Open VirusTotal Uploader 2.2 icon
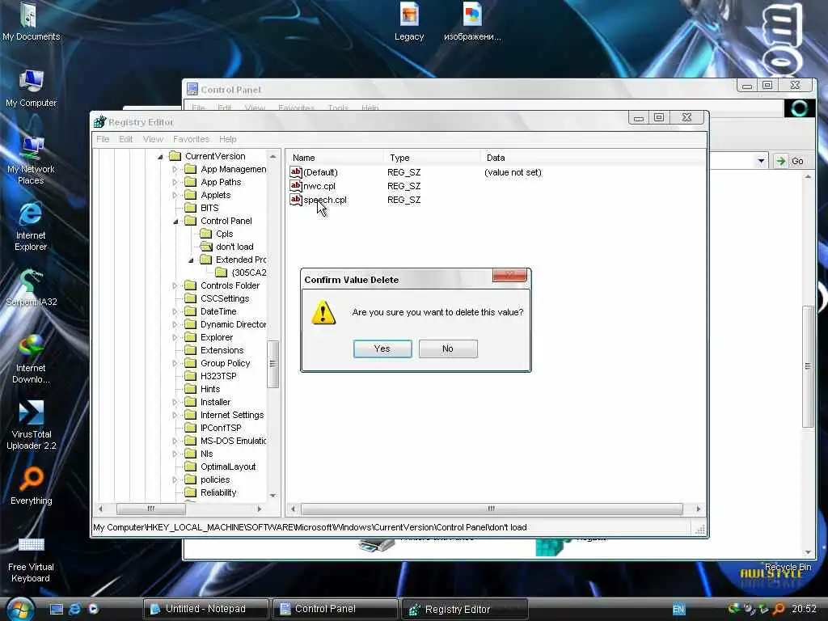 click(x=31, y=425)
